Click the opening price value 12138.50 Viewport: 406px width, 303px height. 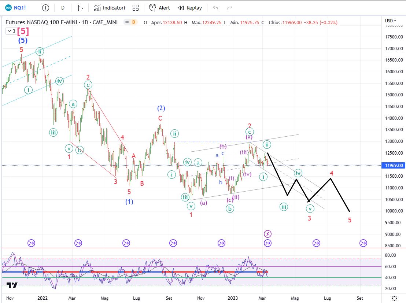tap(173, 22)
